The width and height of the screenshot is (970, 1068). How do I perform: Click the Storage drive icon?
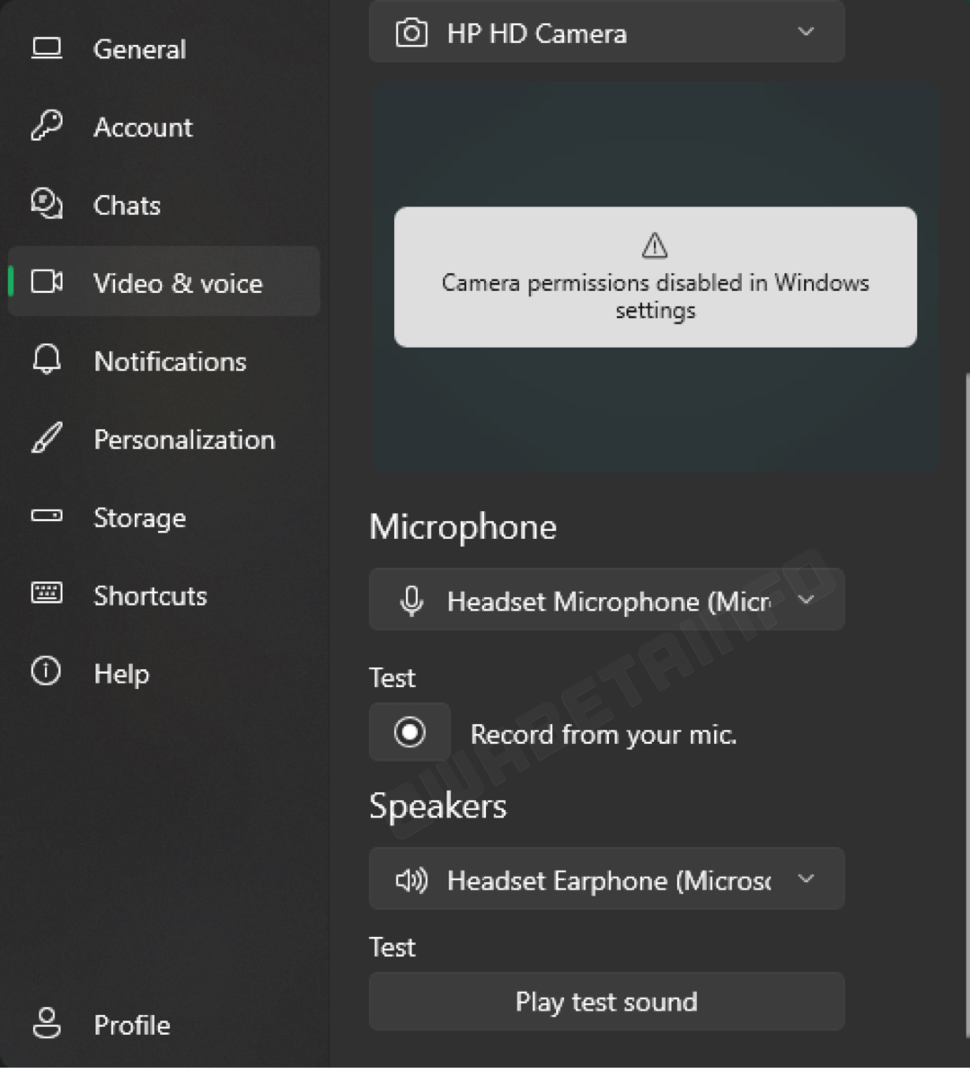(47, 516)
